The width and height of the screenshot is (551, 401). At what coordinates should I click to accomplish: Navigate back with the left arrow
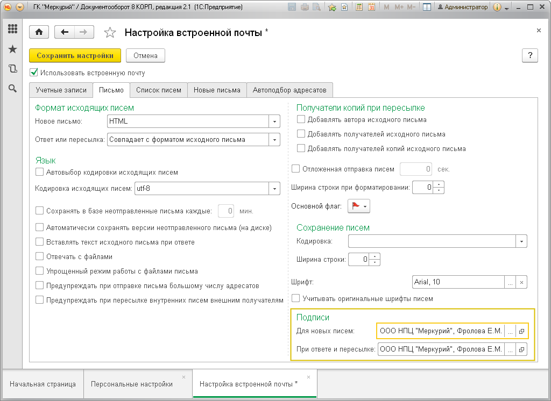(x=65, y=32)
